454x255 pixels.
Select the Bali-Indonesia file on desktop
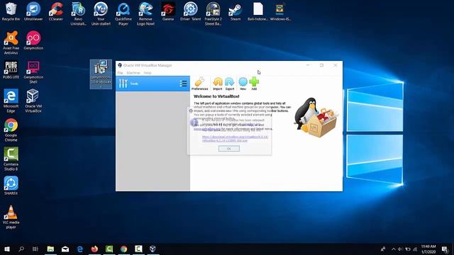coord(258,12)
